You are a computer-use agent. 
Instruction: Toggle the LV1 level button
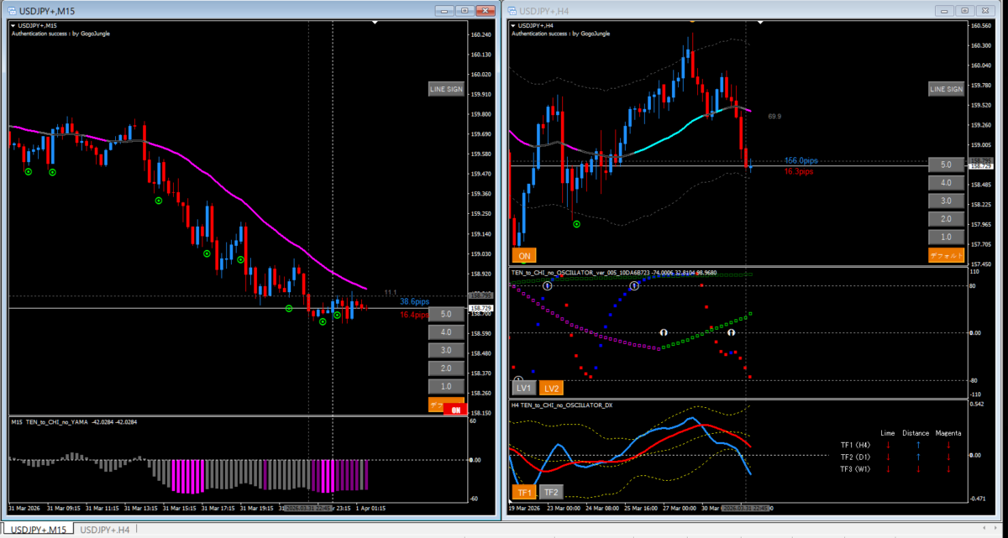(523, 388)
